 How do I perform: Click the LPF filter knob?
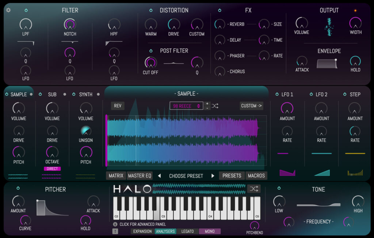click(26, 24)
